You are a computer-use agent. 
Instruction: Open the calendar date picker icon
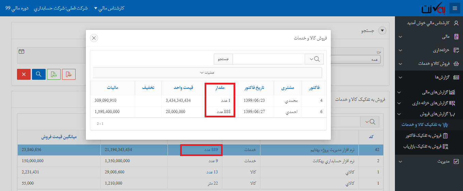[x=21, y=52]
